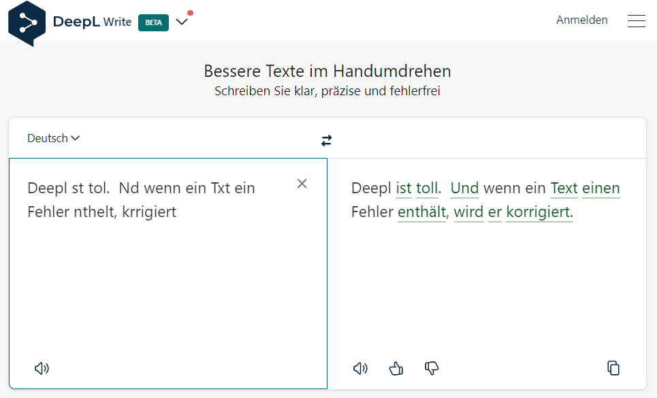Copy the corrected text to clipboard
The width and height of the screenshot is (657, 398).
[x=613, y=368]
